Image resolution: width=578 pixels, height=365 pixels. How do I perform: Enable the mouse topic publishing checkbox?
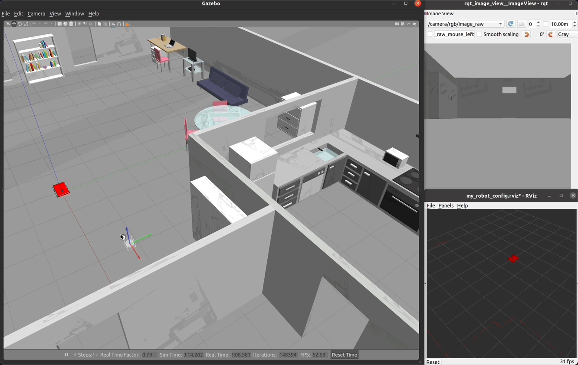point(430,34)
